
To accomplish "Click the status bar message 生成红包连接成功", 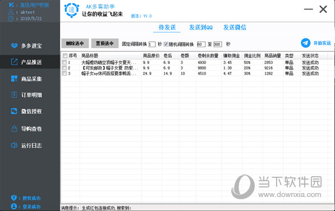I will [x=99, y=208].
